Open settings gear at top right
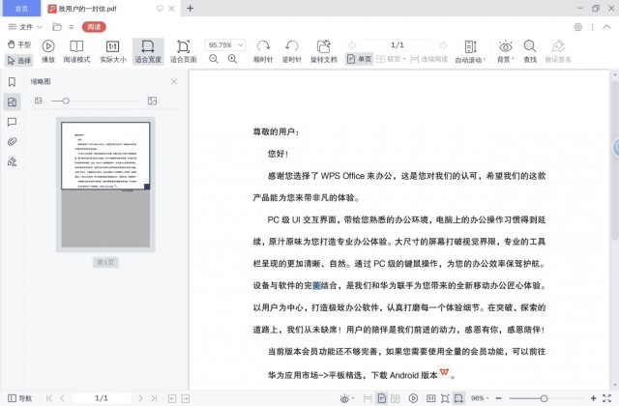619x406 pixels. click(x=578, y=27)
